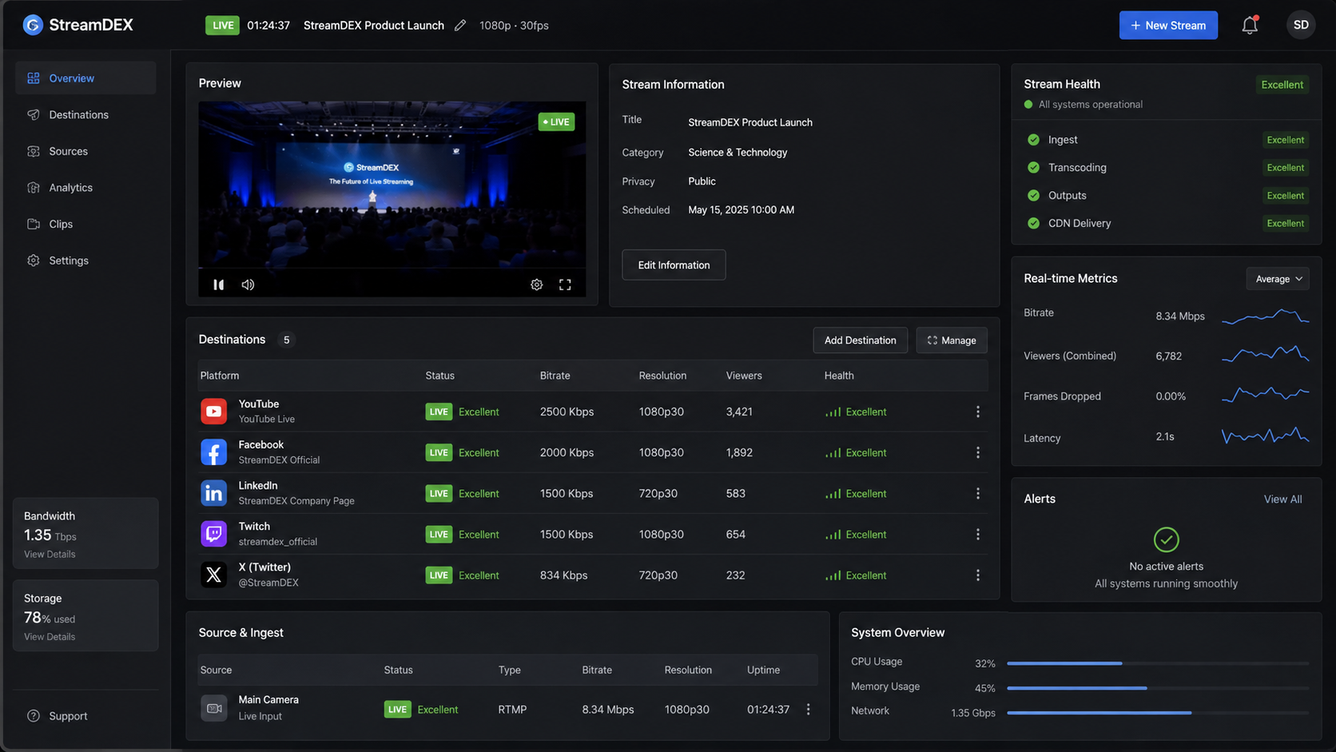Pause the preview video

click(219, 284)
